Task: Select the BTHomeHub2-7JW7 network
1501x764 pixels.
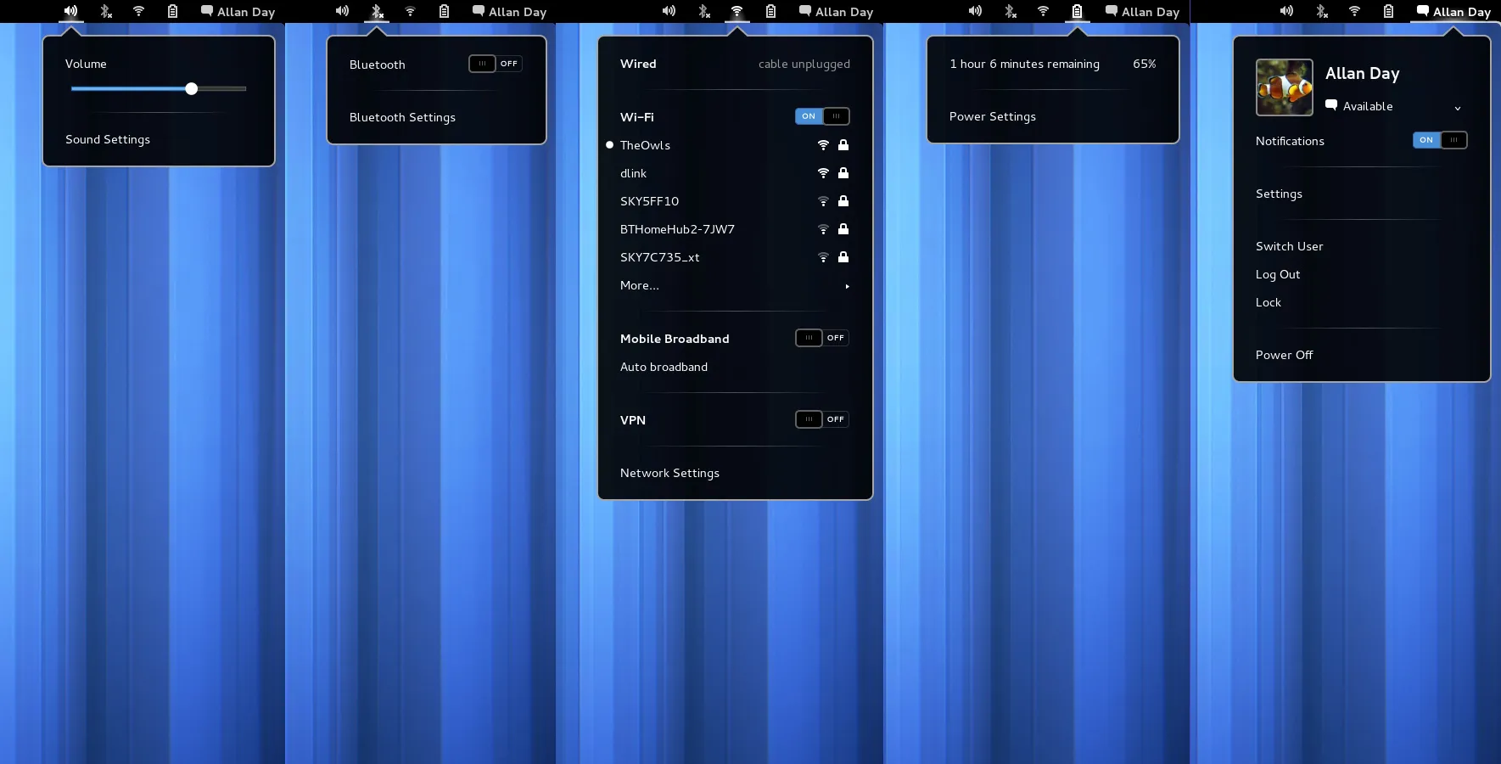Action: (676, 229)
